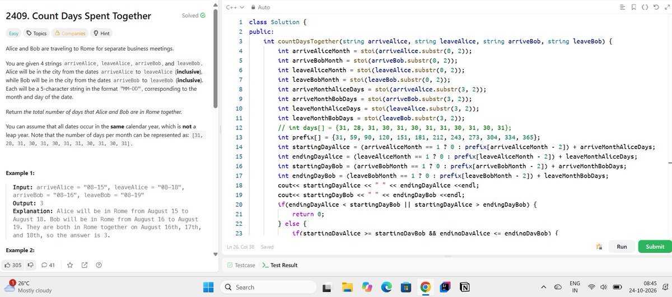This screenshot has height=297, width=672.
Task: Click the ENG IN language indicator
Action: coord(576,287)
